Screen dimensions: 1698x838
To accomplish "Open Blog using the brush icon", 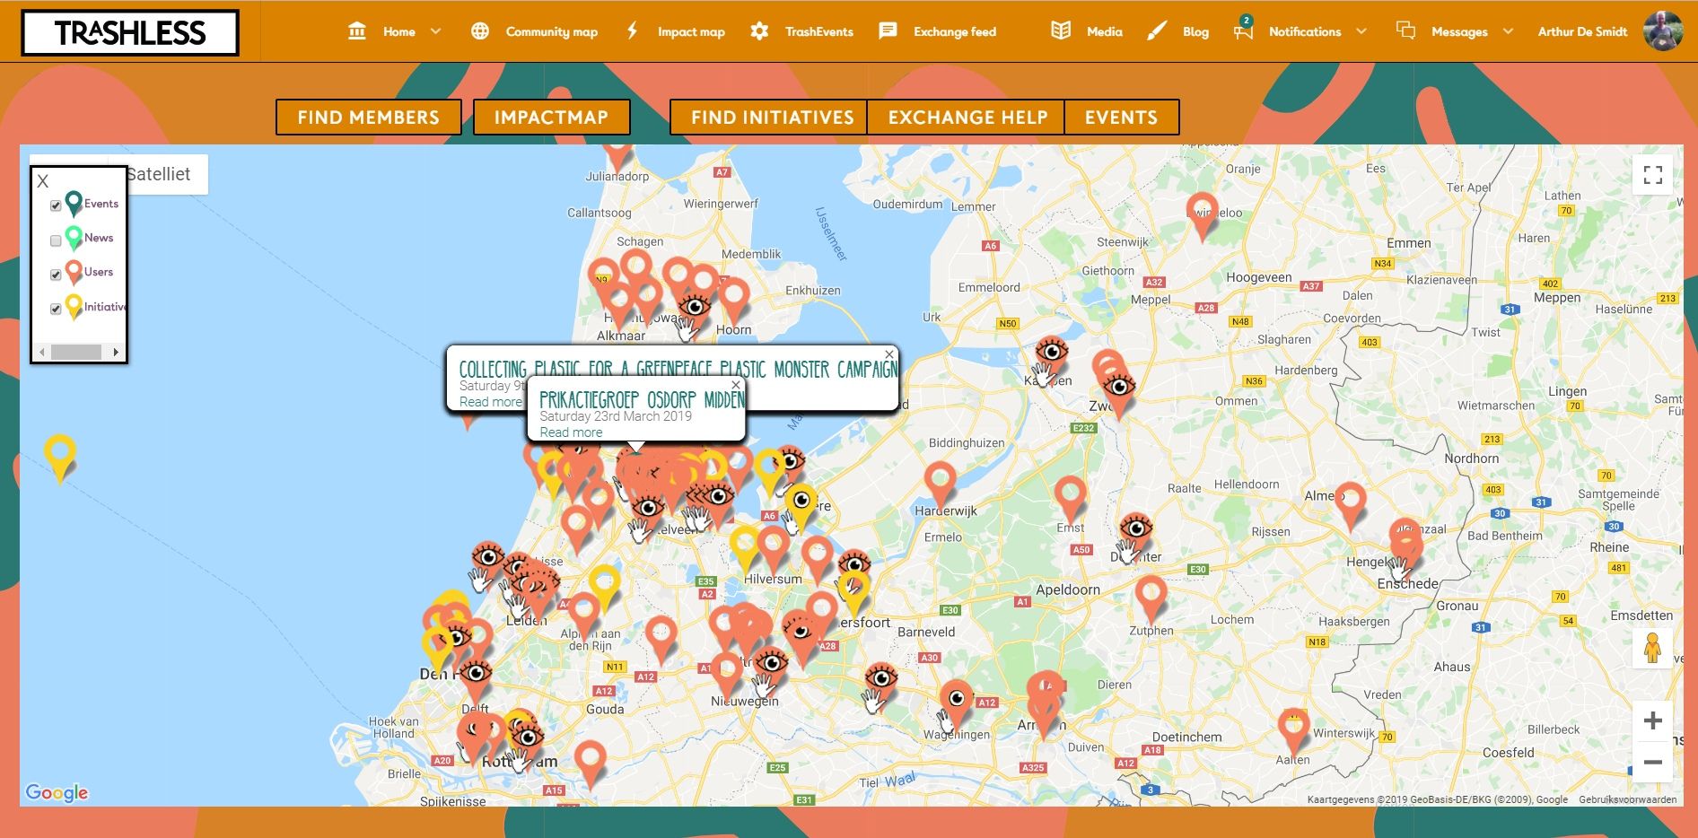I will coord(1157,31).
